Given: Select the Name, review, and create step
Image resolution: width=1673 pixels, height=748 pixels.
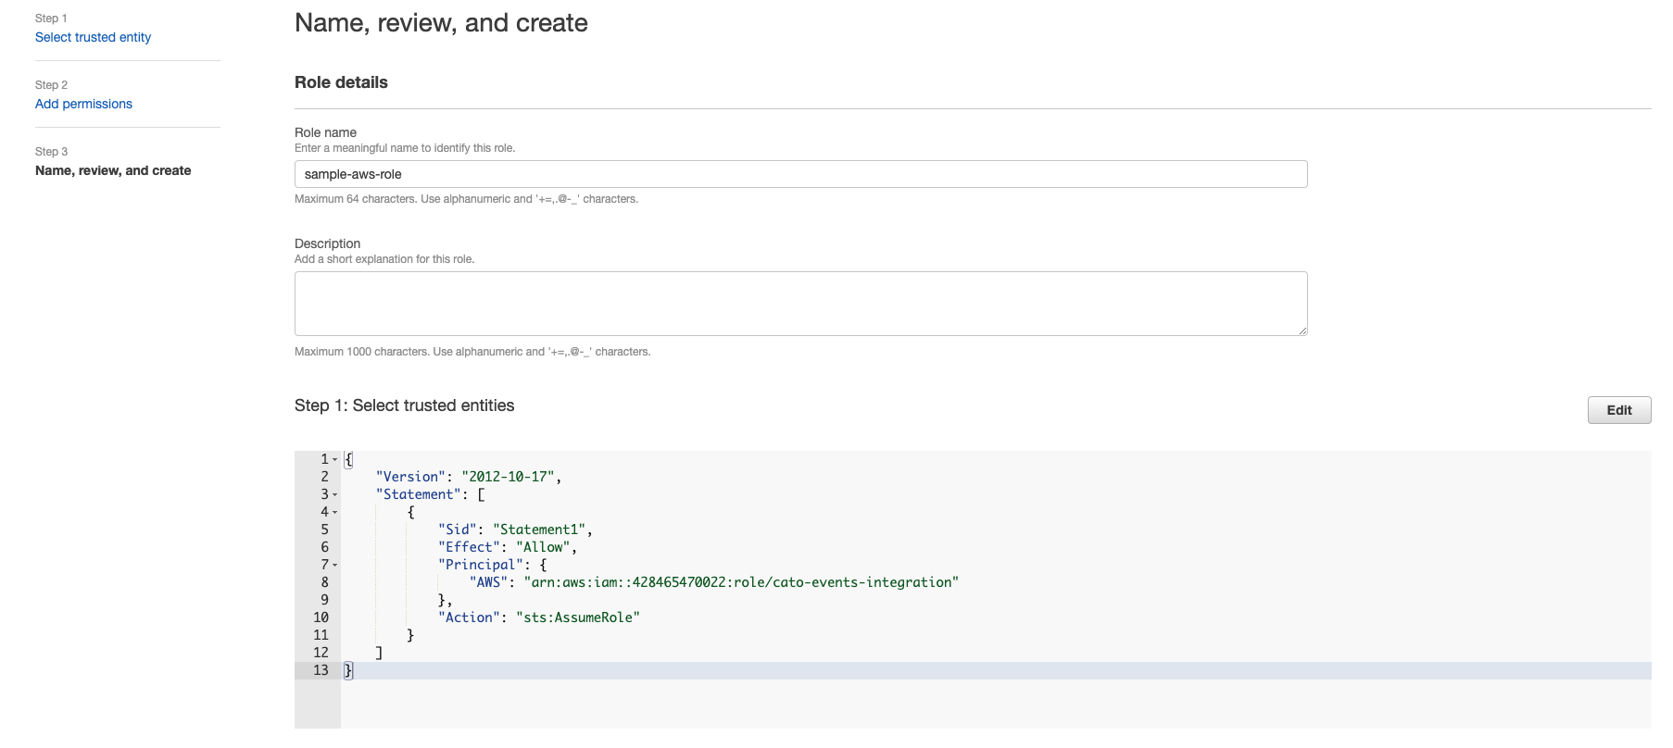Looking at the screenshot, I should coord(113,170).
